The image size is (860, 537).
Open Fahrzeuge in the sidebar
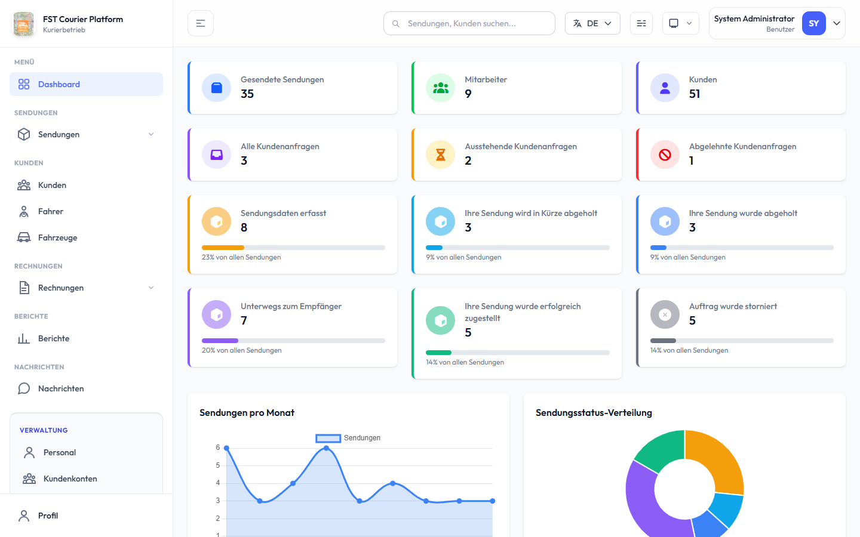(x=86, y=237)
